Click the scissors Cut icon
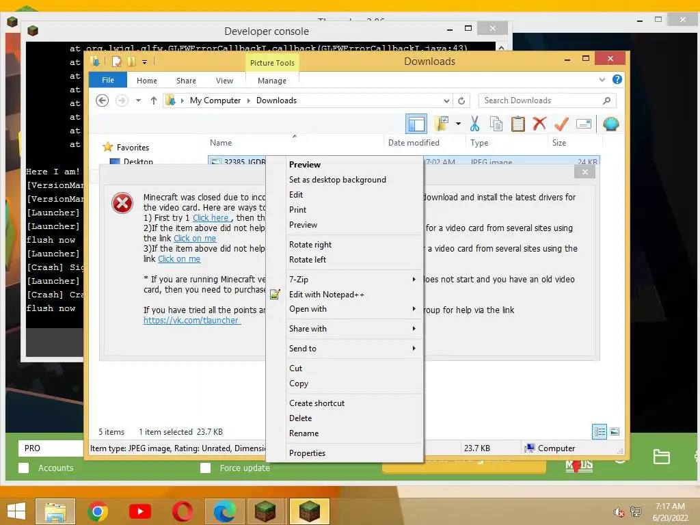The image size is (700, 525). click(474, 124)
